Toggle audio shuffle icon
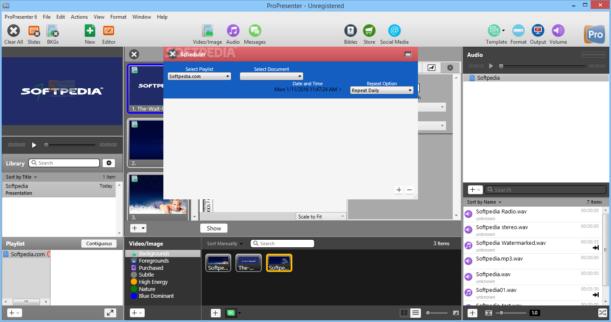Screen dimensions: 611x322 tap(603, 313)
